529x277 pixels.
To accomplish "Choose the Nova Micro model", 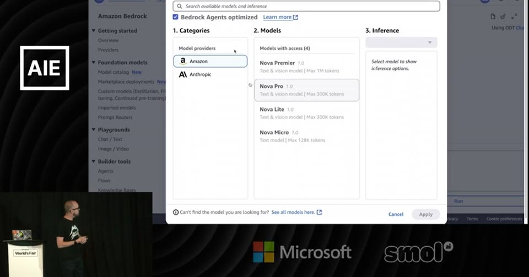I will coord(306,136).
